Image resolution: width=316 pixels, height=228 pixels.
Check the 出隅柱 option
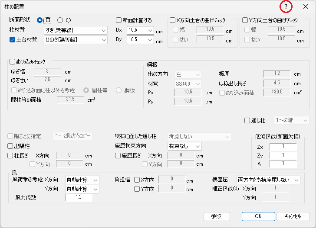[x=11, y=146]
